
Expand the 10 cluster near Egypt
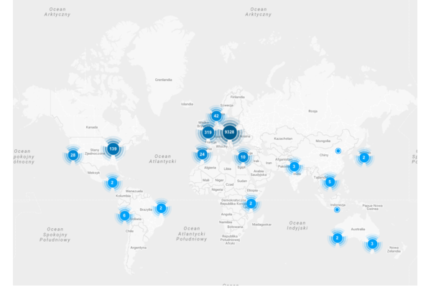(x=244, y=156)
